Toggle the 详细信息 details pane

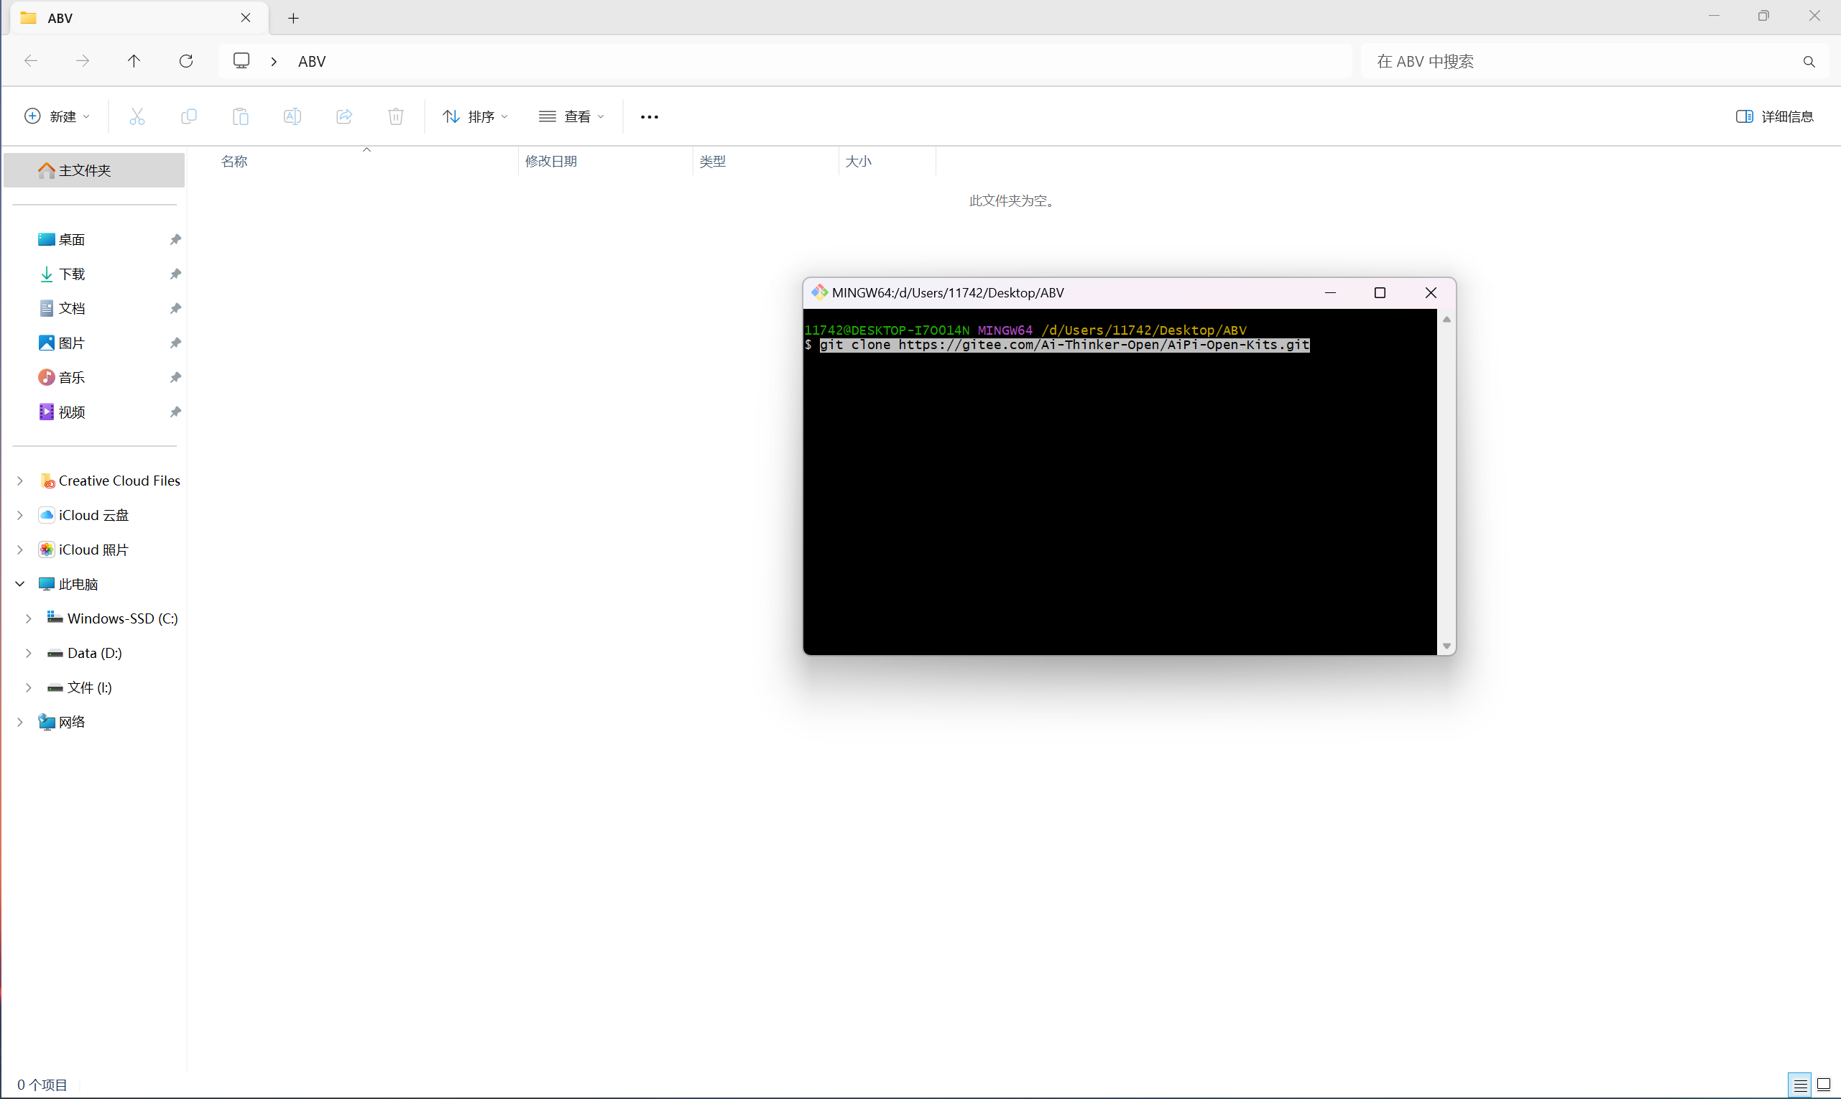1774,116
